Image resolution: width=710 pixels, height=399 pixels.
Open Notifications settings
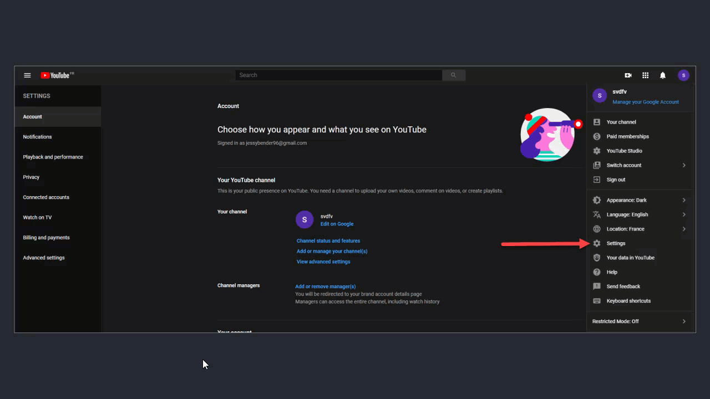tap(58, 137)
